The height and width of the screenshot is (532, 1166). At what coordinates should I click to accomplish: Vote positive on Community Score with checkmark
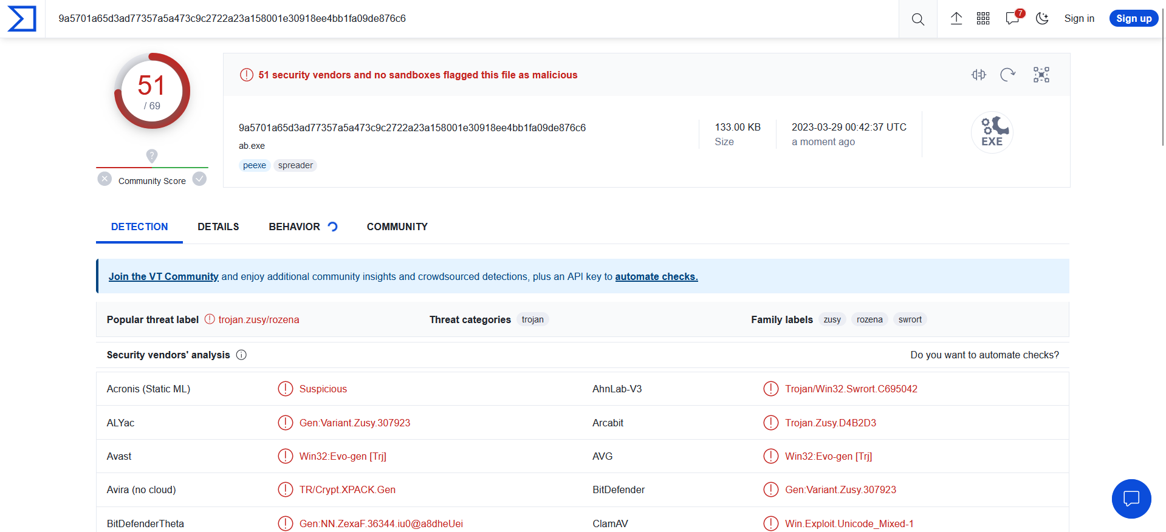pos(199,179)
